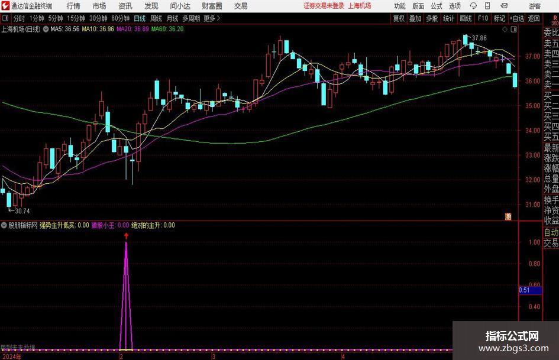Click the 通达信 red logo icon
The image size is (559, 360).
point(5,6)
